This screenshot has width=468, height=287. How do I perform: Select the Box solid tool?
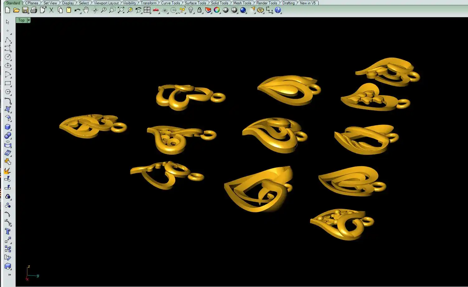[x=8, y=127]
